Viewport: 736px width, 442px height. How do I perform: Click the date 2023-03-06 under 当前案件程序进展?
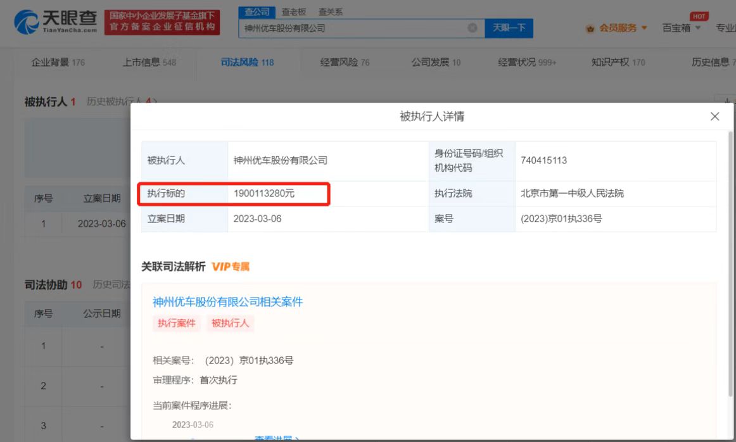tap(193, 425)
